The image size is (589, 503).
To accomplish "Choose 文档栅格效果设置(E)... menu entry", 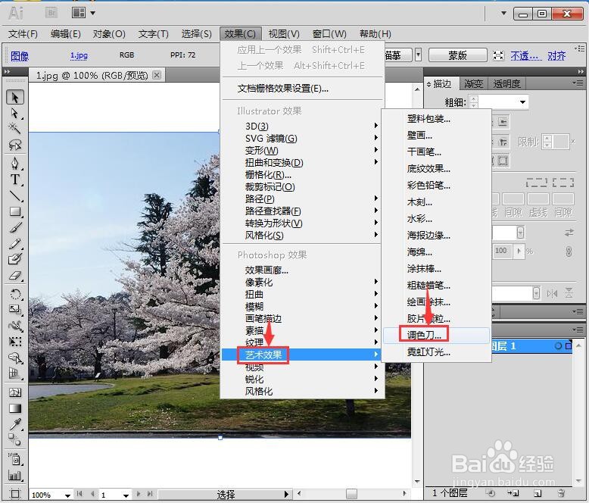I will [x=302, y=89].
